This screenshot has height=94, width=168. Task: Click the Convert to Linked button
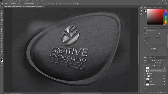tap(153, 51)
